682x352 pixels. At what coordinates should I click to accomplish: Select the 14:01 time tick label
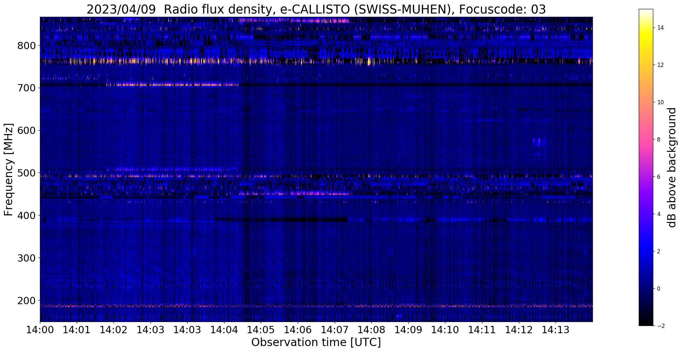tap(77, 330)
